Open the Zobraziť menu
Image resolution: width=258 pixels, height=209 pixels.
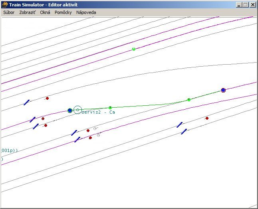click(x=28, y=12)
